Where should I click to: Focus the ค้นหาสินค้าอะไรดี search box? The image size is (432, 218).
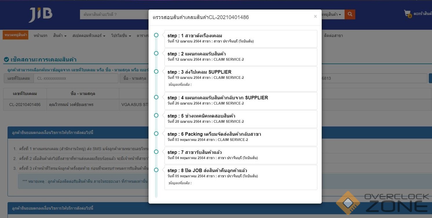(114, 14)
